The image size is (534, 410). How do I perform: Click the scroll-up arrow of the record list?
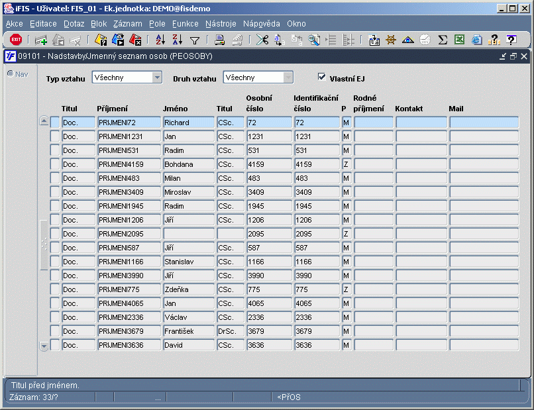44,121
